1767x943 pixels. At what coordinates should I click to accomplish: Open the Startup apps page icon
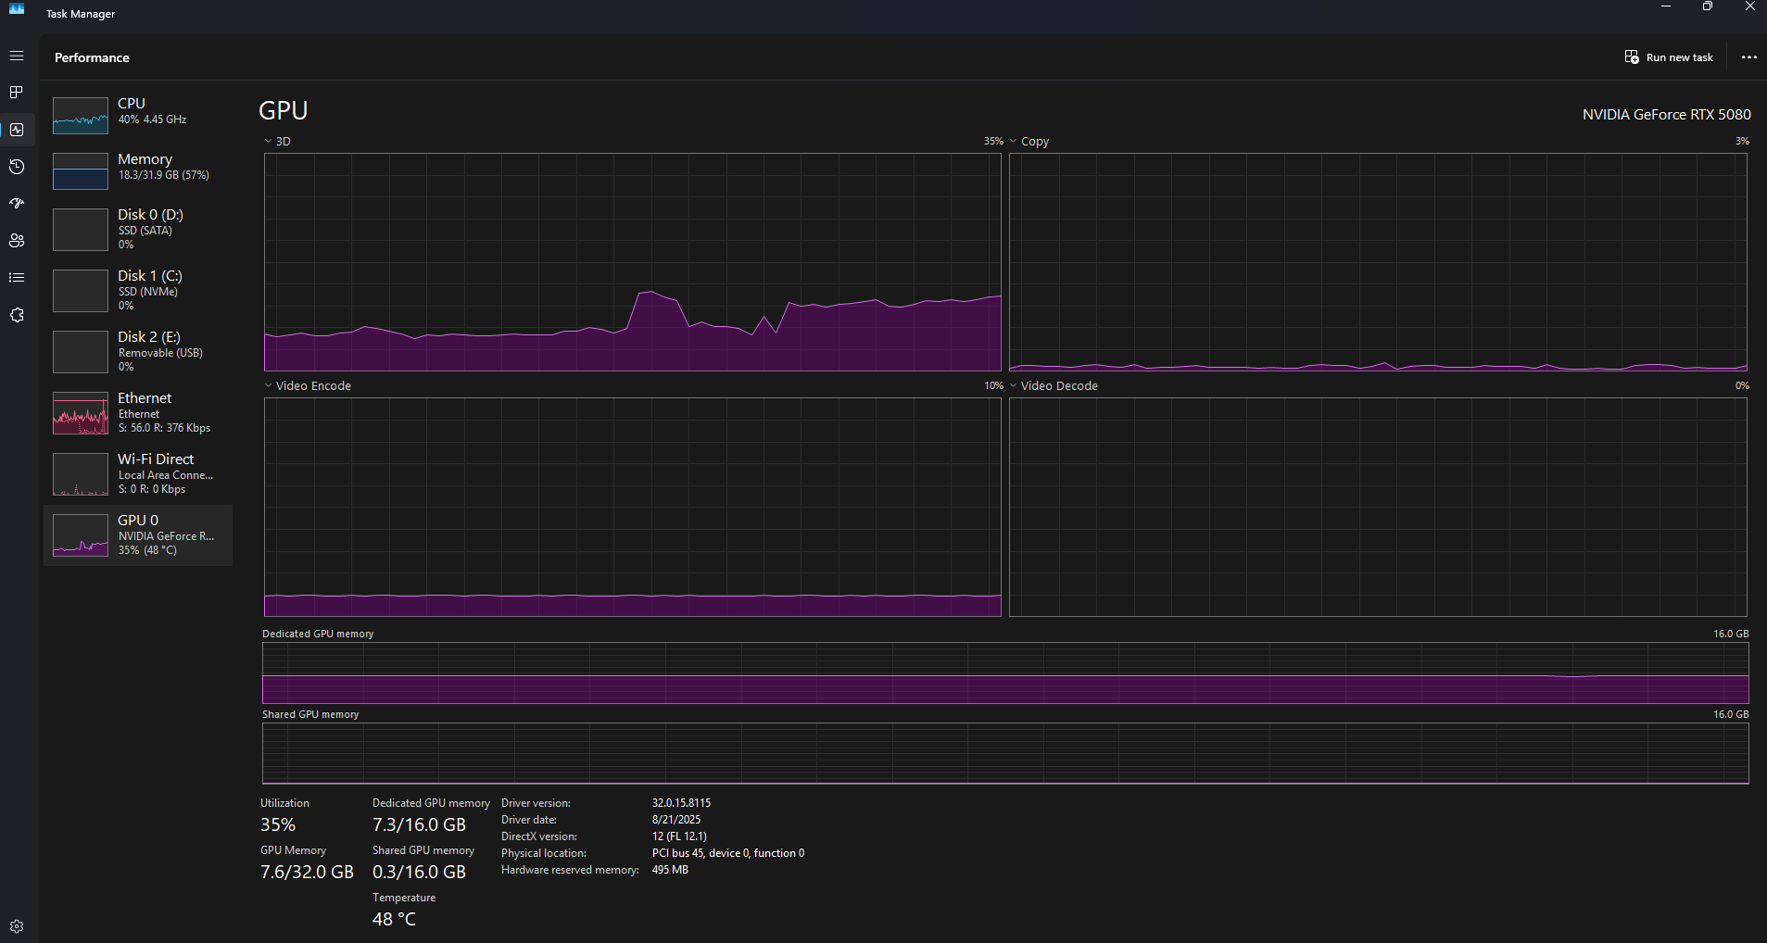point(17,204)
